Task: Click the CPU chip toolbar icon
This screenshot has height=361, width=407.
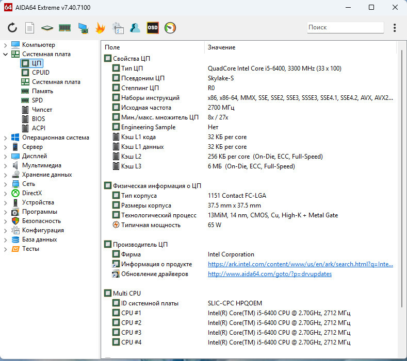Action: (x=47, y=28)
